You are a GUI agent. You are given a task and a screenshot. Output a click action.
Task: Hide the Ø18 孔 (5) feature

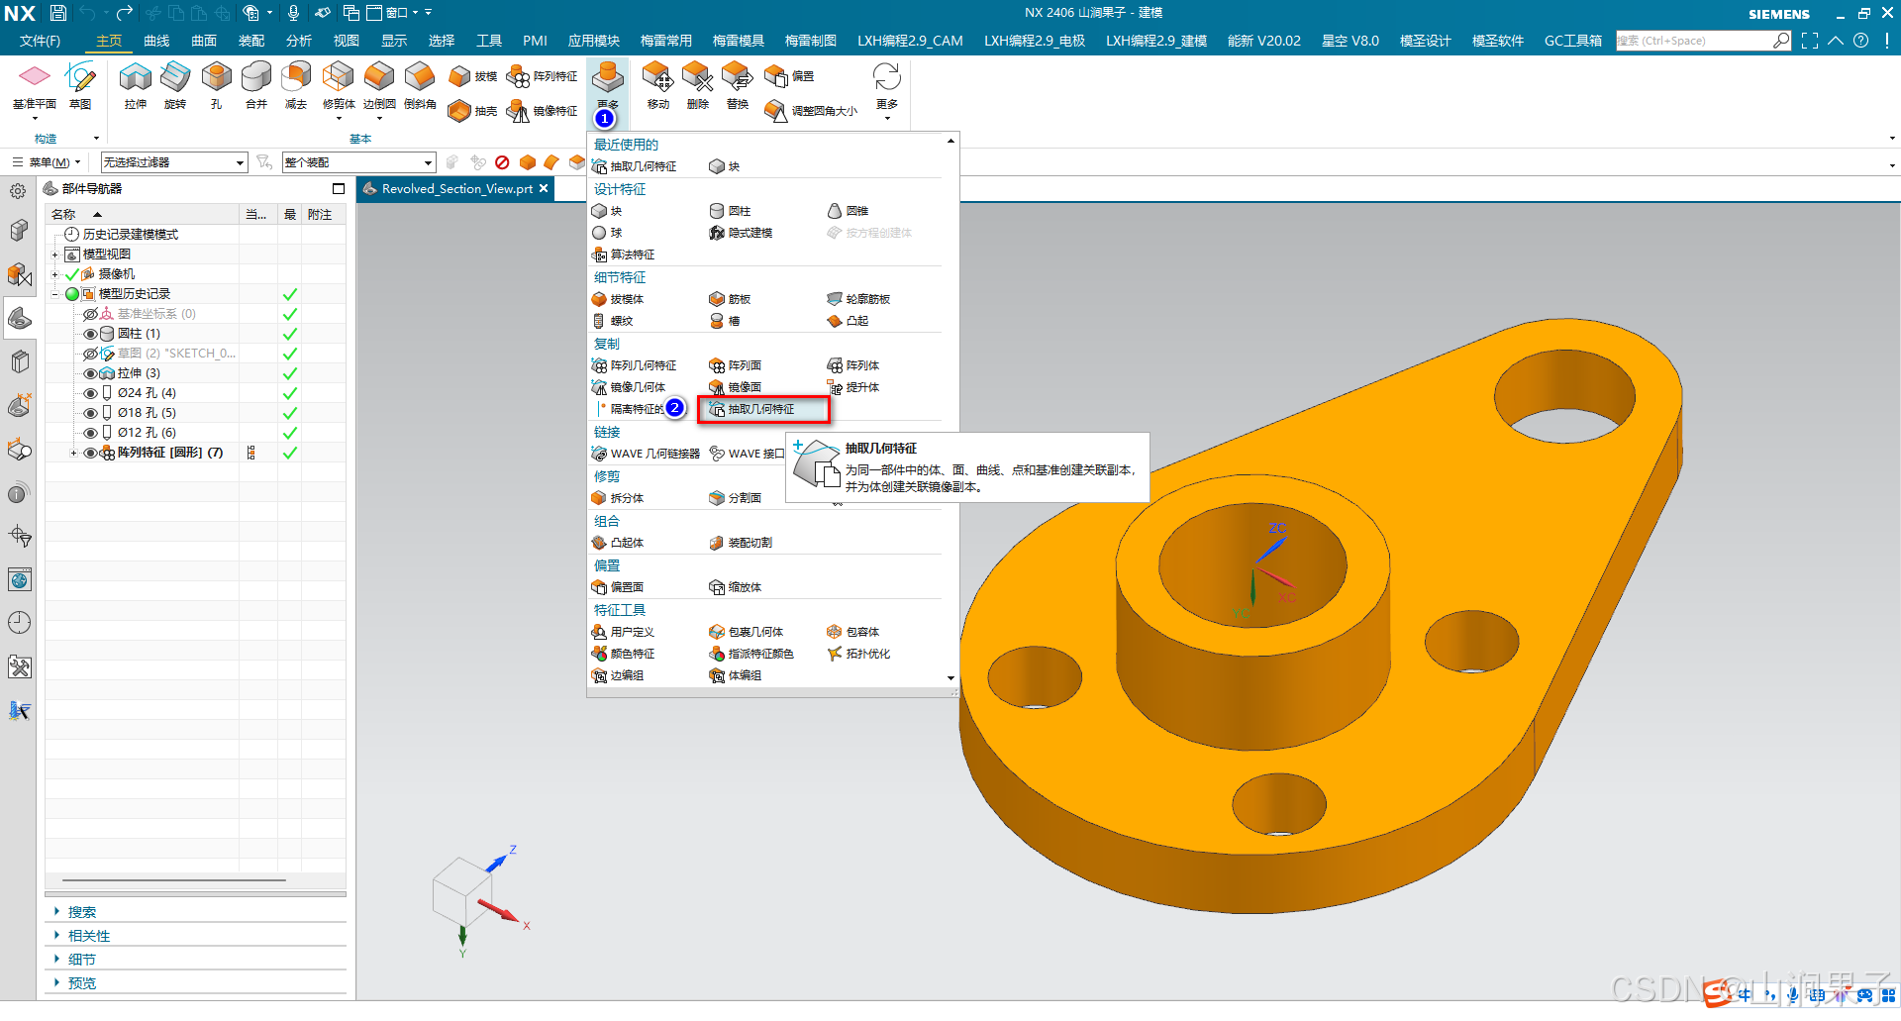pyautogui.click(x=90, y=413)
